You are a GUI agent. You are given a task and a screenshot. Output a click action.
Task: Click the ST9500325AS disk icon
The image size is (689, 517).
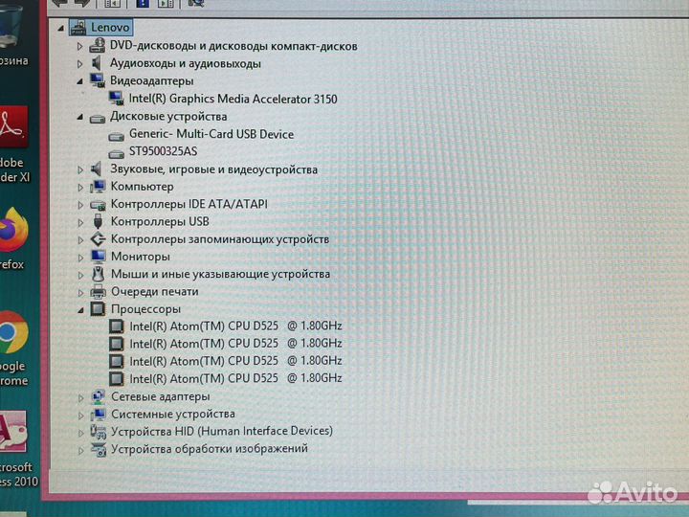[x=117, y=154]
